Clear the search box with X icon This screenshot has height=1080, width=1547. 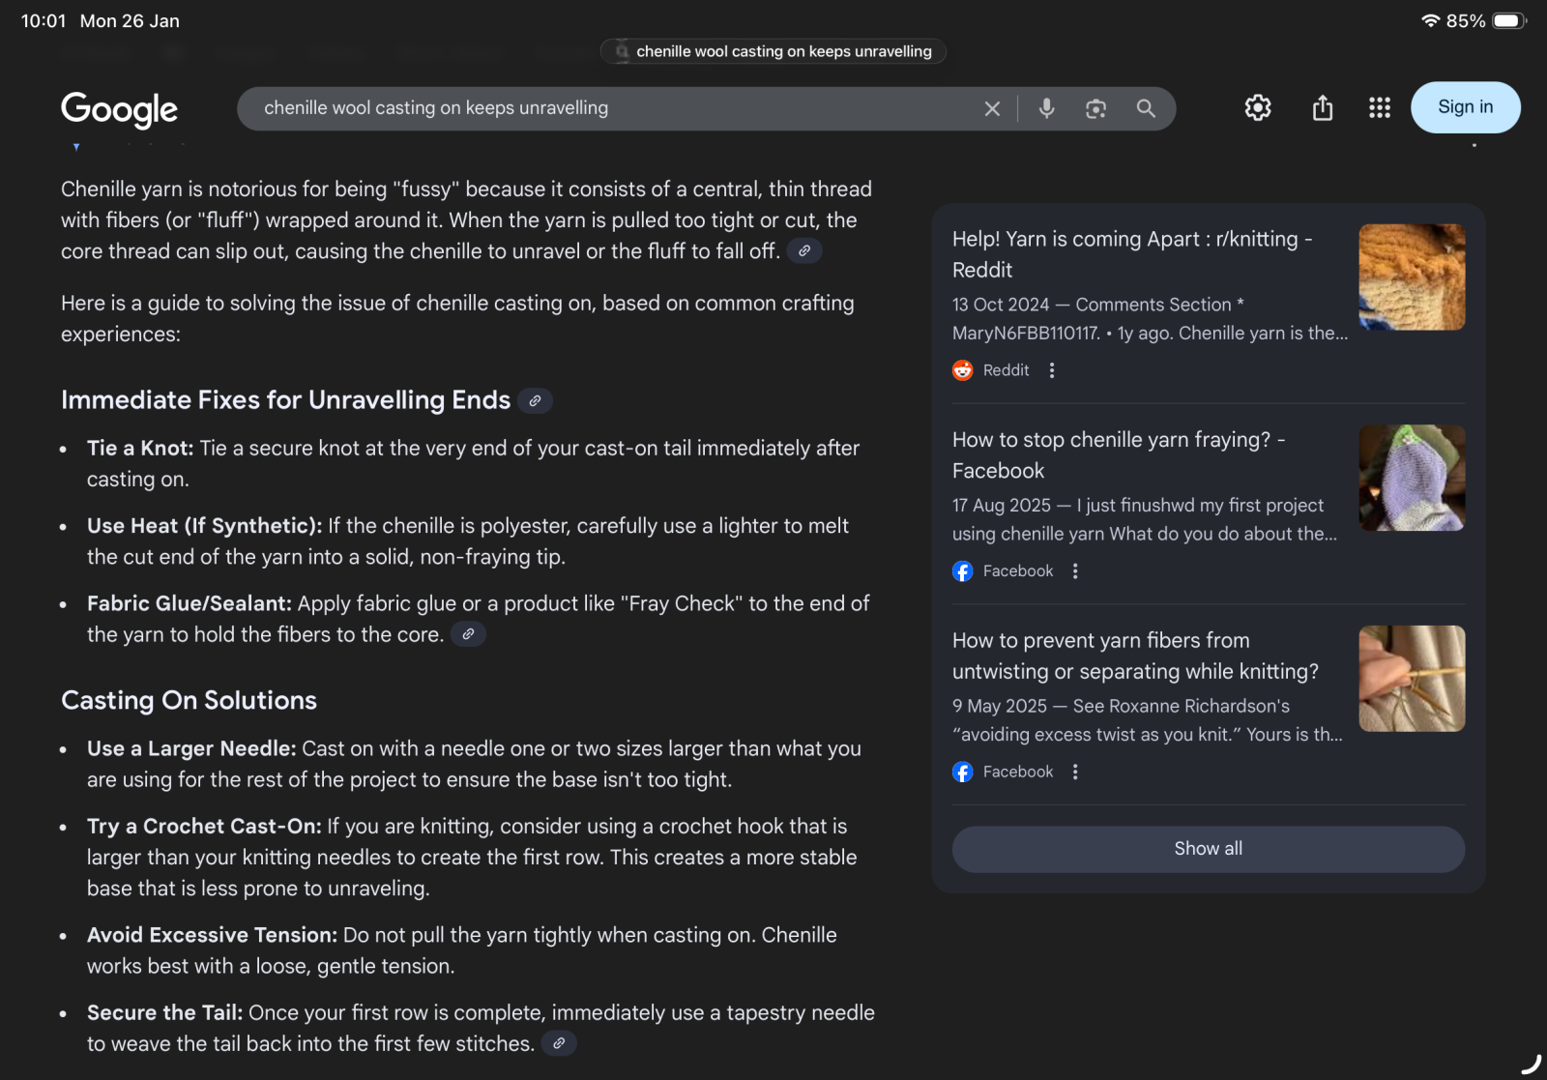tap(992, 108)
